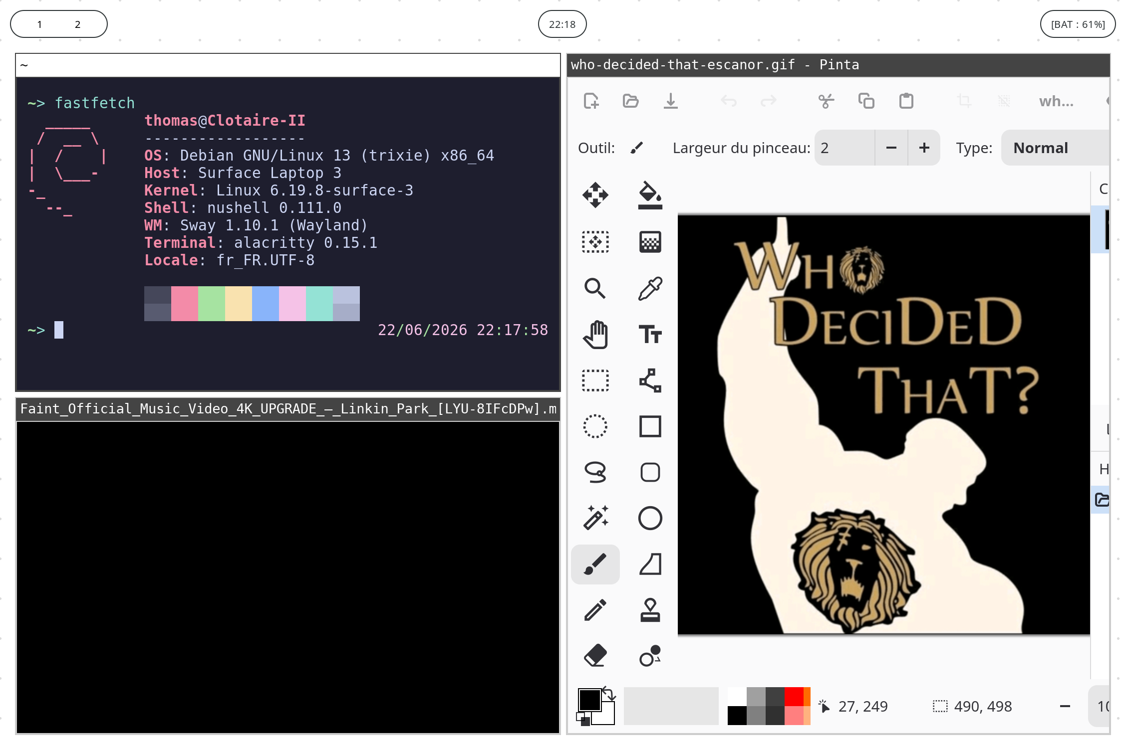Click the terminal timestamp '22/06/2026 22:17:58'

pyautogui.click(x=463, y=330)
